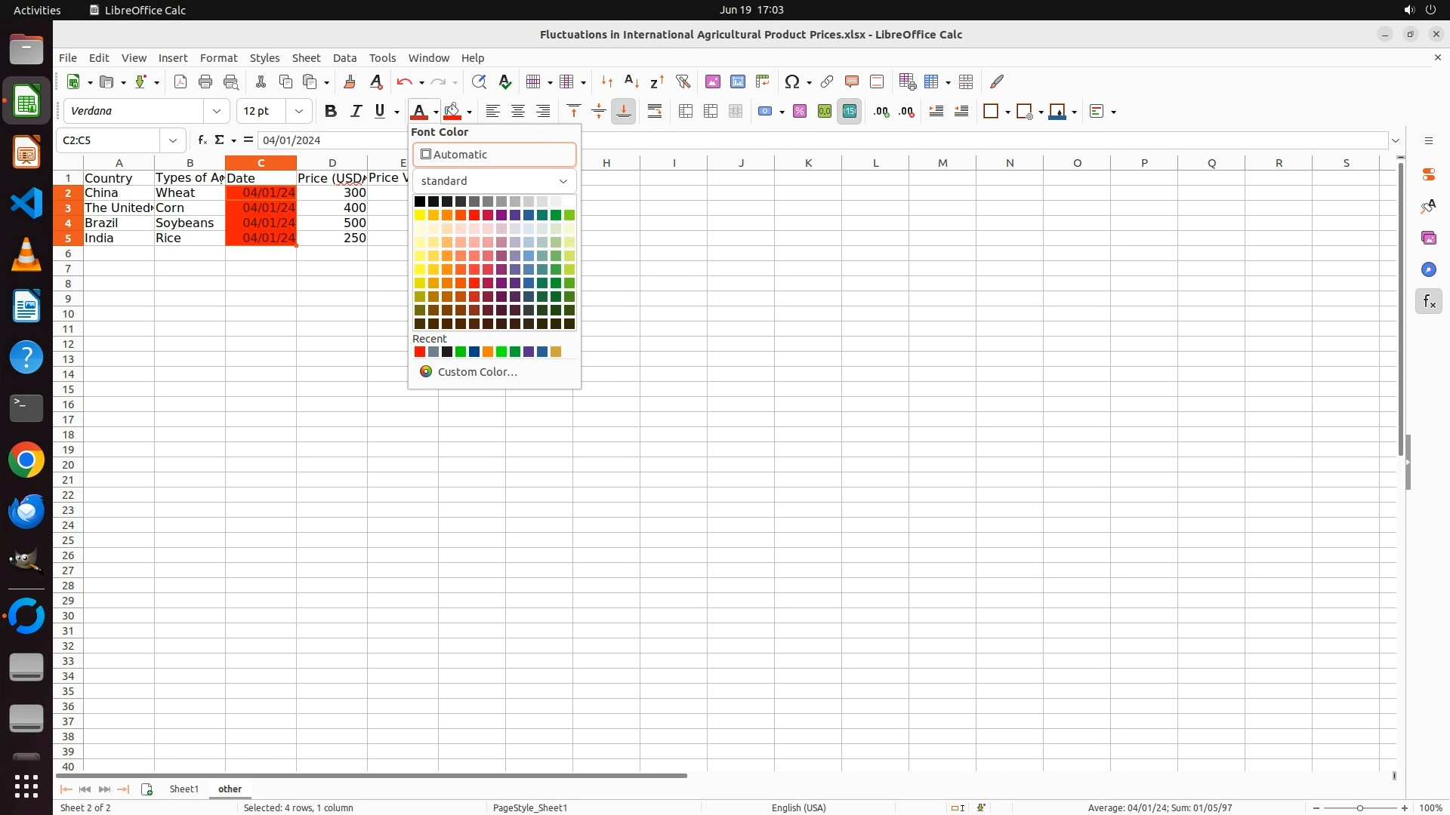Toggle Bold formatting
Image resolution: width=1450 pixels, height=815 pixels.
[x=330, y=111]
